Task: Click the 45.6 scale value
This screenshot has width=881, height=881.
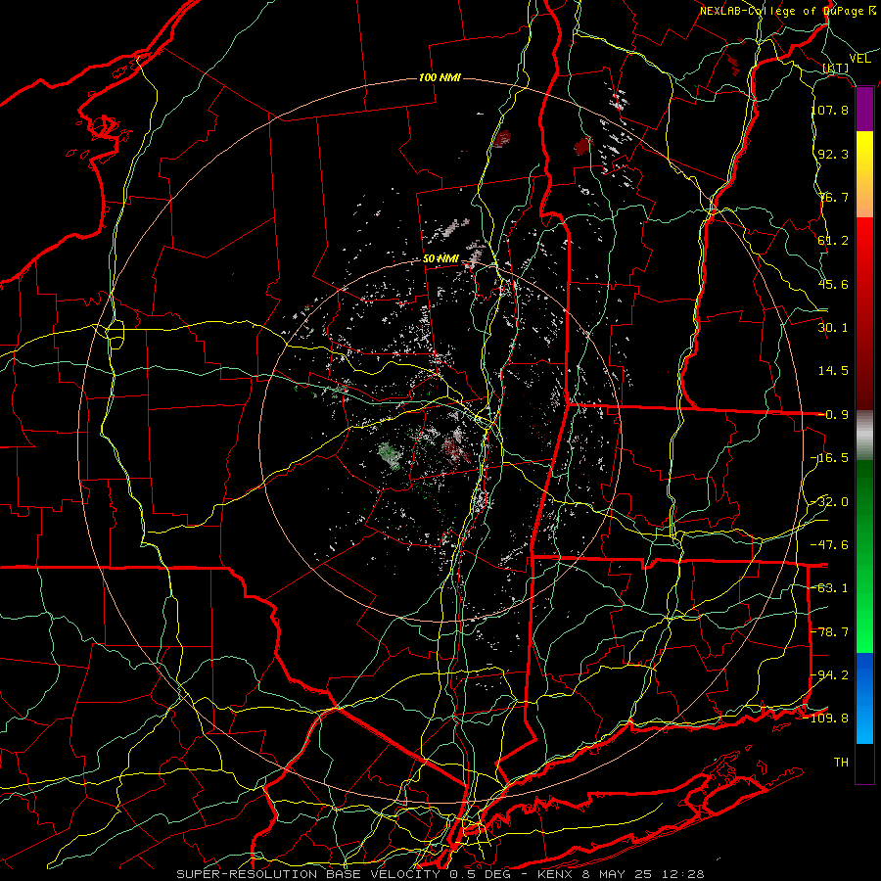Action: [833, 284]
